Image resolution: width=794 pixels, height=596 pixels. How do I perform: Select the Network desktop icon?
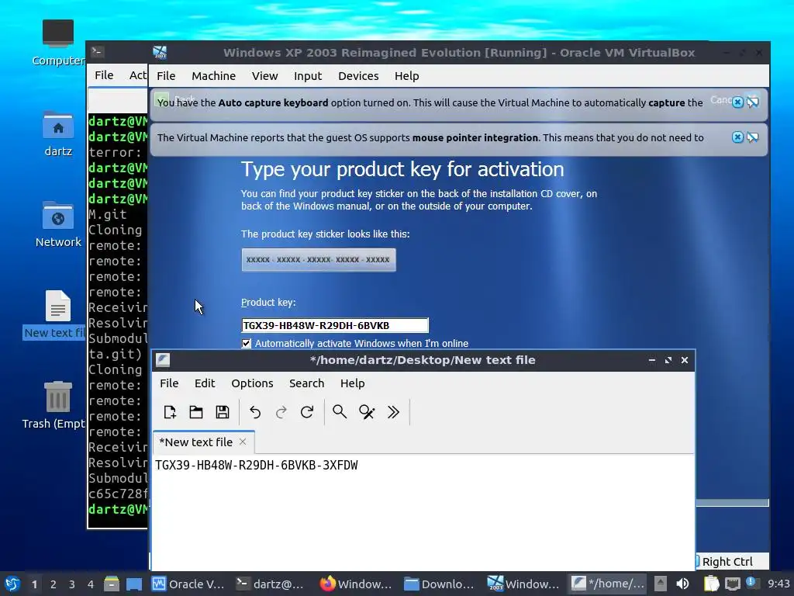coord(57,224)
